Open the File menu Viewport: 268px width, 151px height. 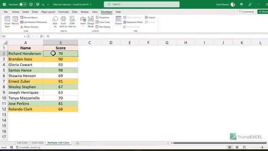pyautogui.click(x=5, y=12)
